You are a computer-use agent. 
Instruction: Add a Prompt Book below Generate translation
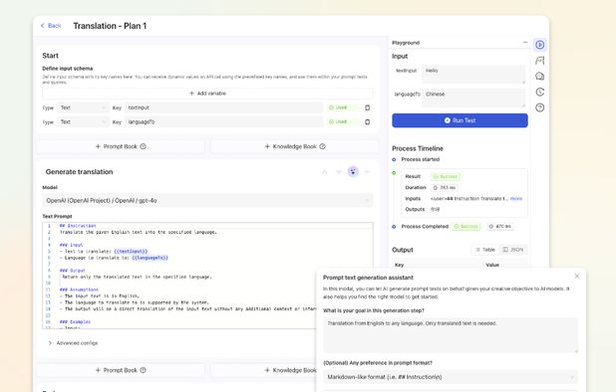tap(121, 370)
